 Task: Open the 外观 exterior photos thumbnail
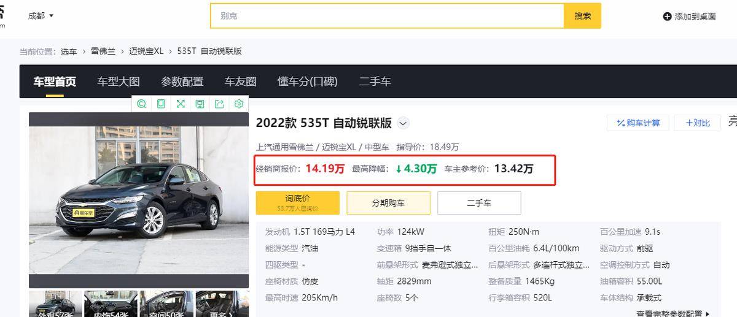pyautogui.click(x=55, y=304)
